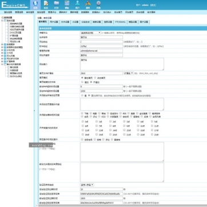The width and height of the screenshot is (207, 207).
Task: Check the 0点 hour checkbox
Action: click(83, 121)
